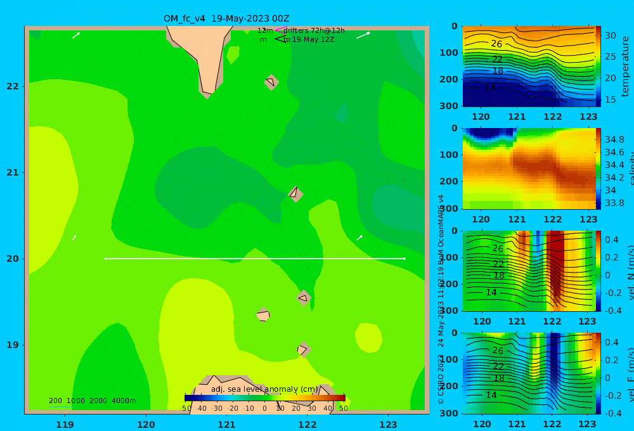Click the '14' contour label in temperature panel

click(490, 87)
